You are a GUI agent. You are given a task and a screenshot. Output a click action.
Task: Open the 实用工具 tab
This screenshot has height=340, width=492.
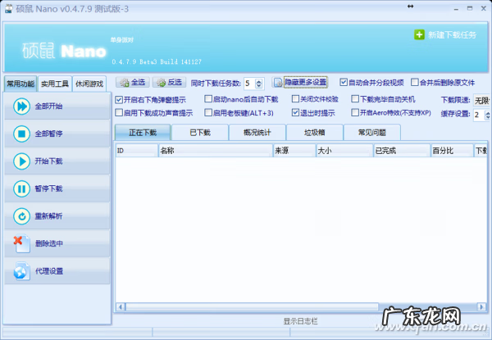[x=55, y=84]
